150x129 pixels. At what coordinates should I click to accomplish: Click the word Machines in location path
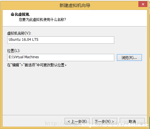[x=32, y=57]
